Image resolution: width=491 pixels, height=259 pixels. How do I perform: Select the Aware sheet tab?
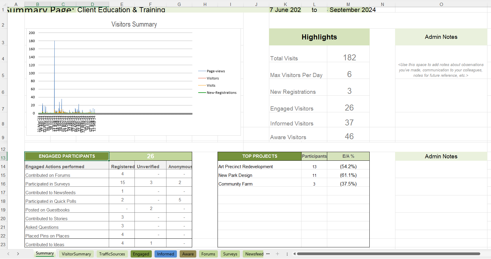point(188,254)
